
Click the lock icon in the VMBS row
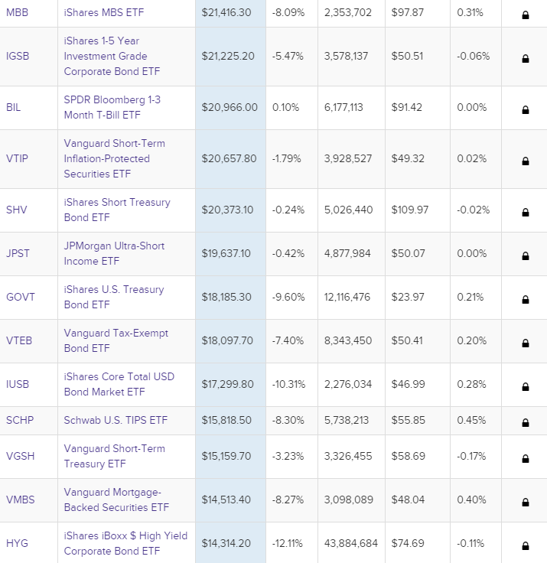tap(525, 503)
